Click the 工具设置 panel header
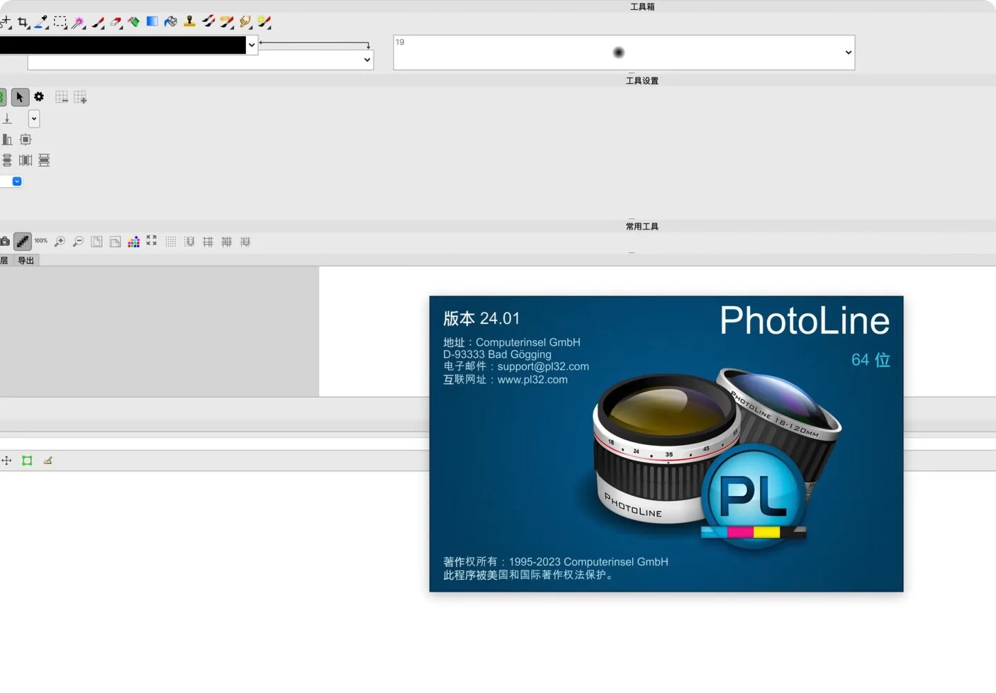This screenshot has width=996, height=693. tap(642, 80)
